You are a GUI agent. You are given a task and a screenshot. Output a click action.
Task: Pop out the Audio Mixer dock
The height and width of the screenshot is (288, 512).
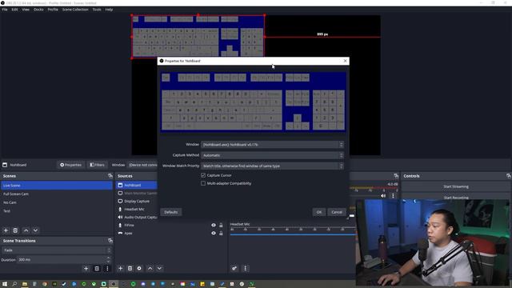(x=396, y=176)
